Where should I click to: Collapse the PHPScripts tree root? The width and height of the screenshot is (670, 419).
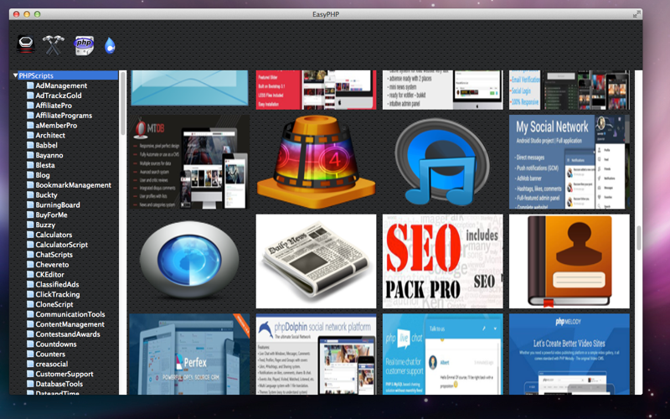[15, 75]
